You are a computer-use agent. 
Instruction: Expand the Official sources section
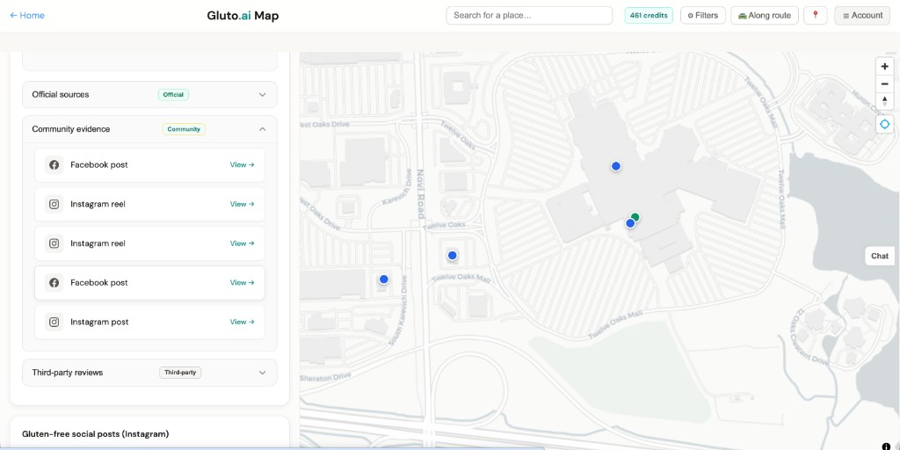tap(149, 95)
